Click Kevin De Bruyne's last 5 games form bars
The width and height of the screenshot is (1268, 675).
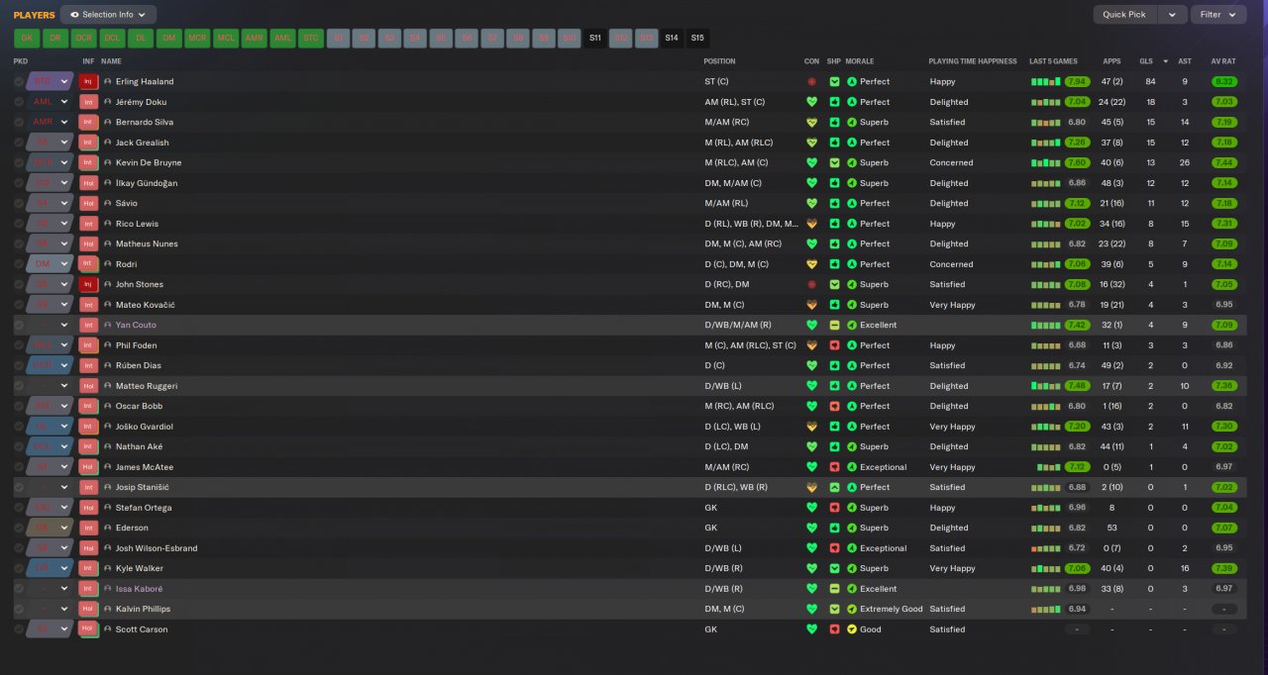(1045, 162)
